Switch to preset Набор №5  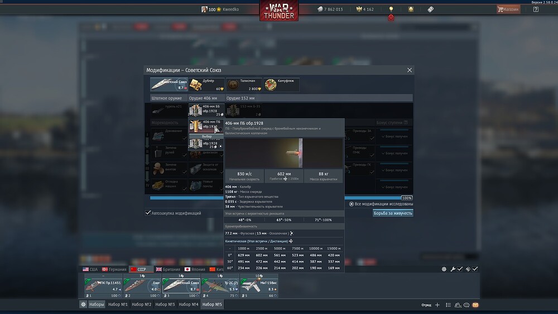212,305
